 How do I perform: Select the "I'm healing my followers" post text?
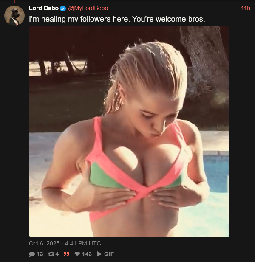coord(117,19)
